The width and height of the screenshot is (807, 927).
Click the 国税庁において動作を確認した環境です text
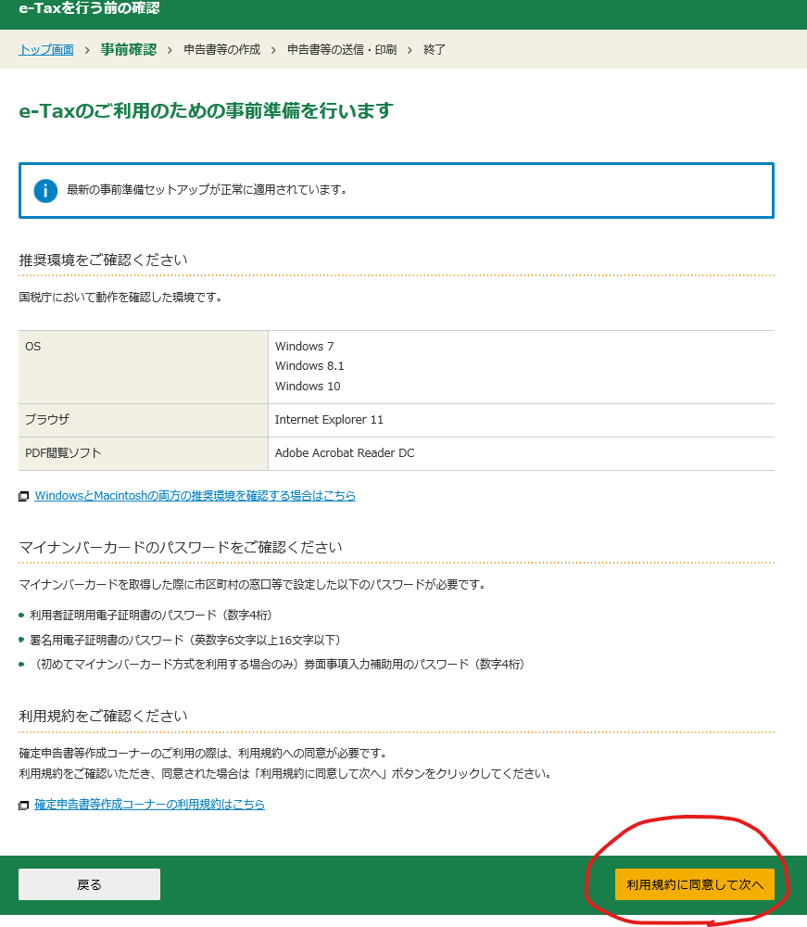[x=121, y=297]
